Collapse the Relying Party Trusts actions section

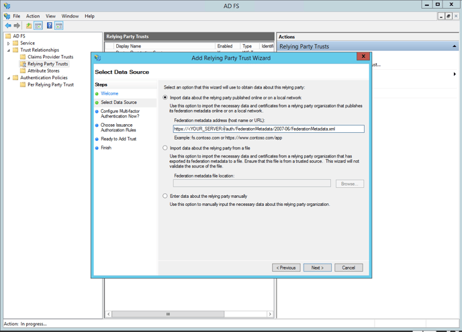[455, 46]
